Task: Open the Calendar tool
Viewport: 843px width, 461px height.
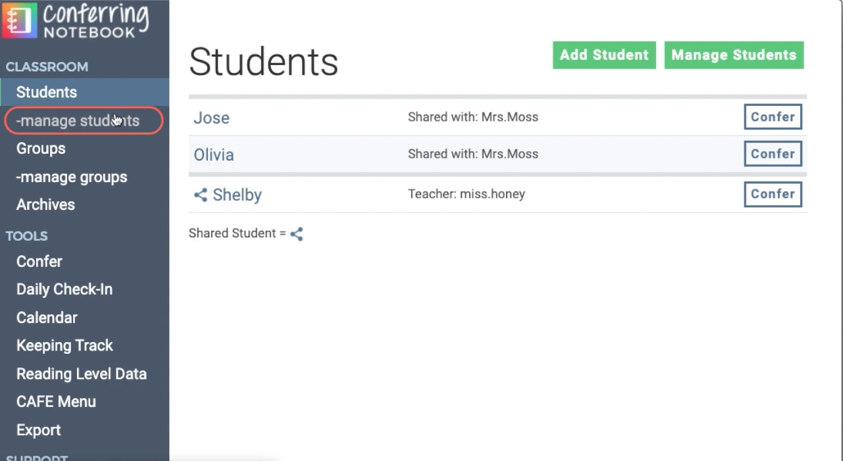Action: (x=46, y=317)
